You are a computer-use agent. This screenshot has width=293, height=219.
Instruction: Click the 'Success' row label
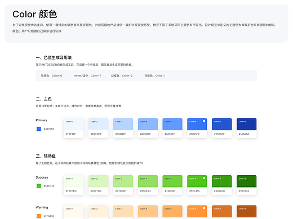click(x=42, y=177)
